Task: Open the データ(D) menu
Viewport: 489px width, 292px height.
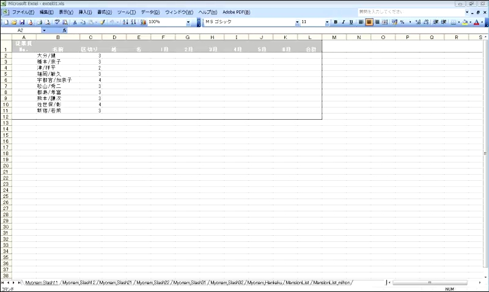Action: (150, 12)
